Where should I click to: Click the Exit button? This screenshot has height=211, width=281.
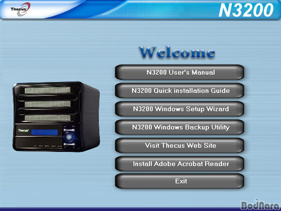(x=179, y=181)
